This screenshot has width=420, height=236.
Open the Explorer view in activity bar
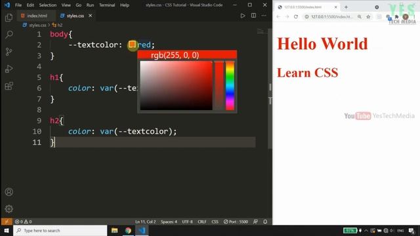9,18
